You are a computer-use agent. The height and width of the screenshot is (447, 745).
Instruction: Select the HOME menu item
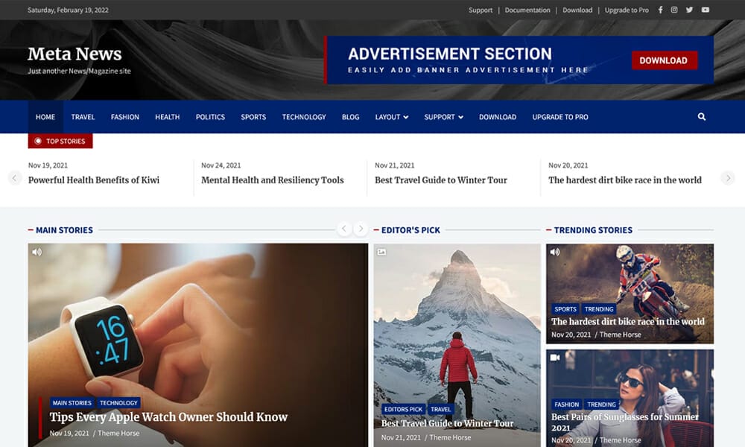45,116
